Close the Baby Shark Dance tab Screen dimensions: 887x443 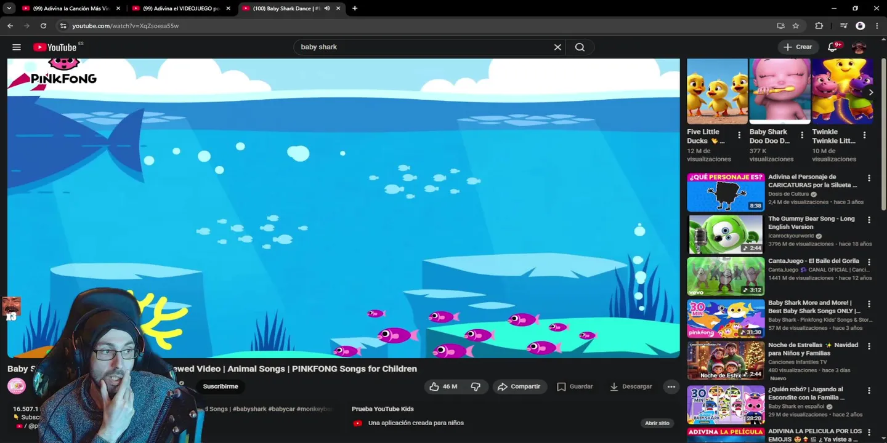click(338, 9)
